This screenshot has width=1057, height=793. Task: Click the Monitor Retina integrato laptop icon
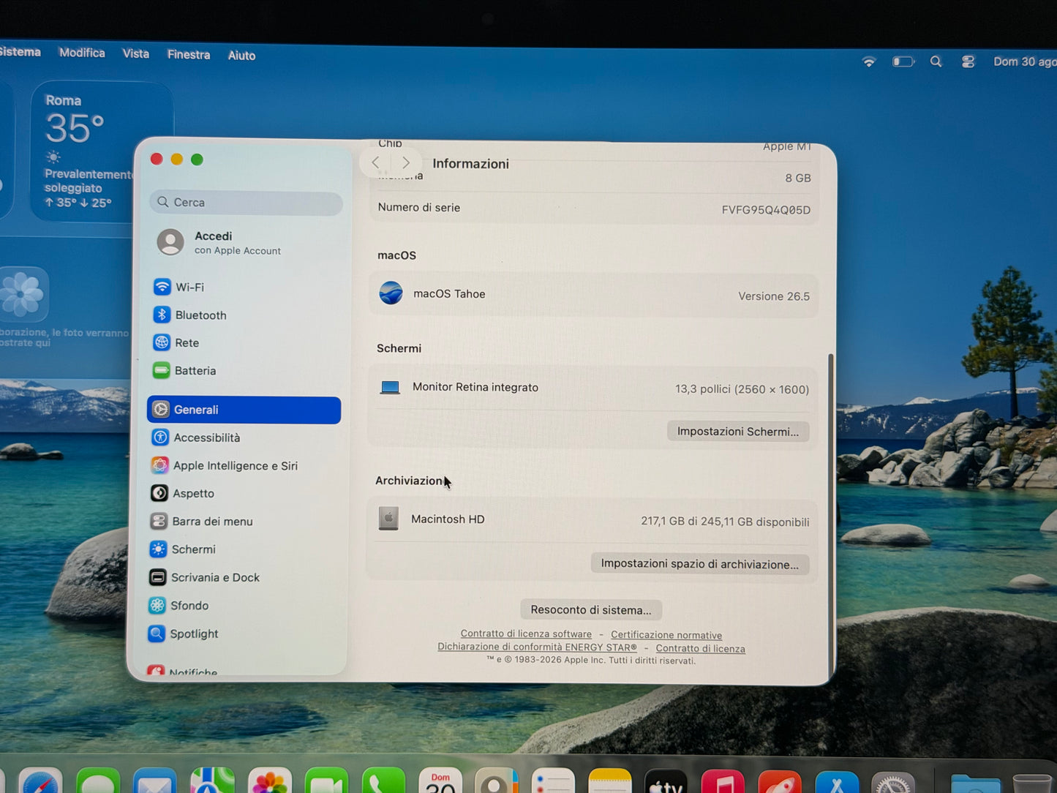tap(390, 387)
